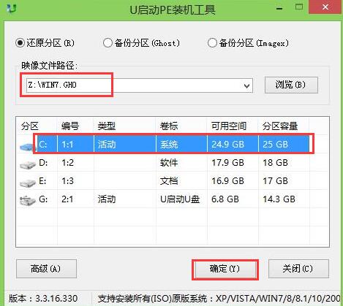Close the window with the red X
The image size is (343, 306).
pyautogui.click(x=325, y=7)
